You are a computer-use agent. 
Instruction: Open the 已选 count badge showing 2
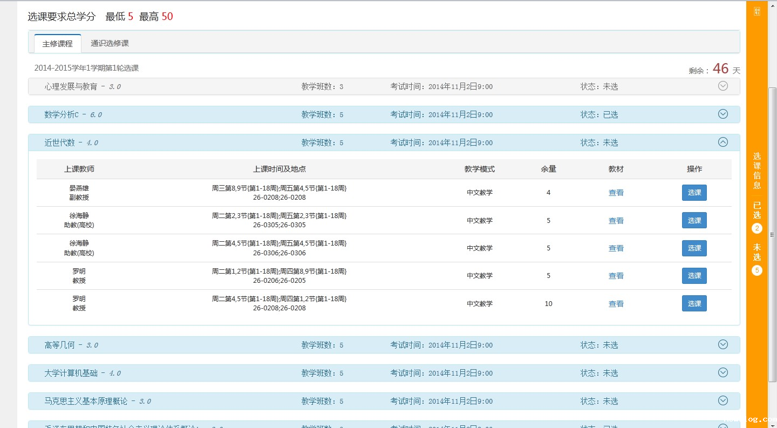tap(757, 228)
